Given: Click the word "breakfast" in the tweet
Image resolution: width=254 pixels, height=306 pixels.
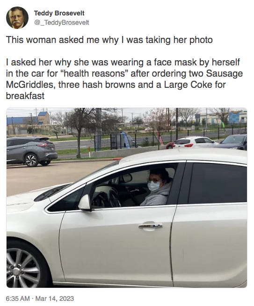Looking at the screenshot, I should tap(25, 96).
